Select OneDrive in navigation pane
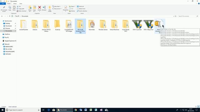 (7, 34)
